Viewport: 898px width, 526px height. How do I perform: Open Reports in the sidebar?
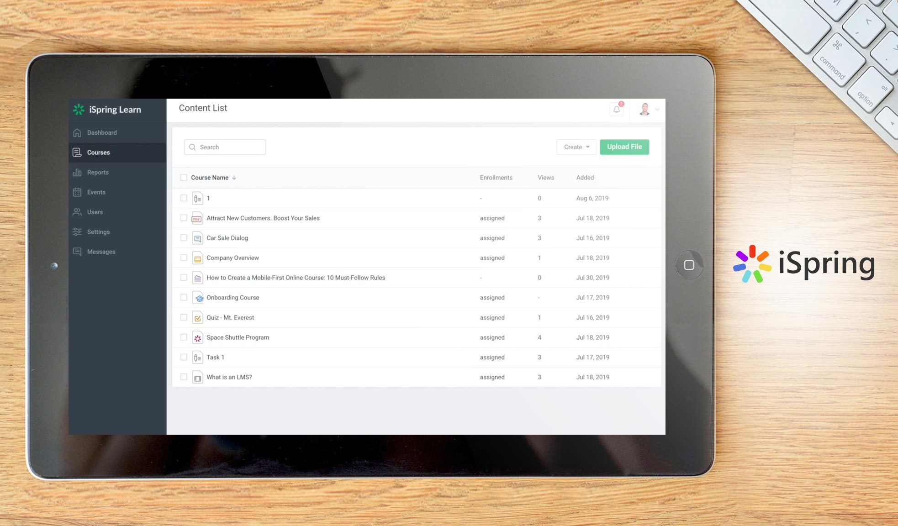click(x=98, y=172)
